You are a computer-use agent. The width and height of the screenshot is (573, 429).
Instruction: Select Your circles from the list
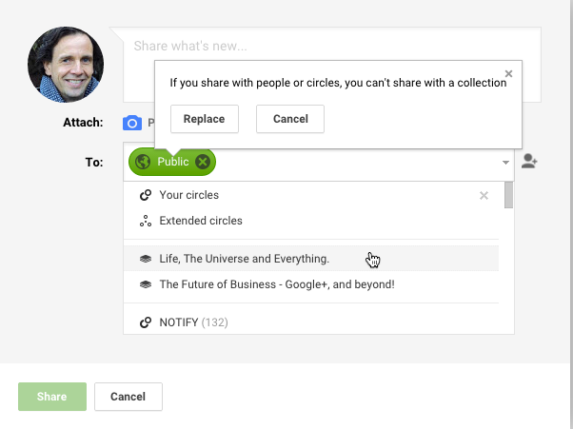pyautogui.click(x=311, y=195)
